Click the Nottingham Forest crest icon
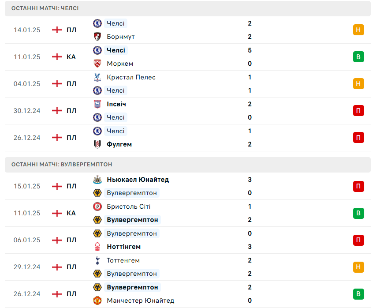376x308 pixels. (97, 247)
